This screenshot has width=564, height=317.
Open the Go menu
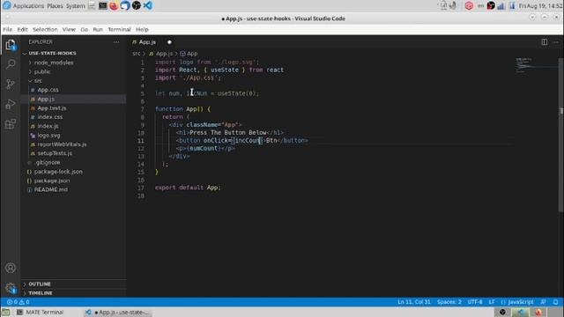(x=85, y=29)
